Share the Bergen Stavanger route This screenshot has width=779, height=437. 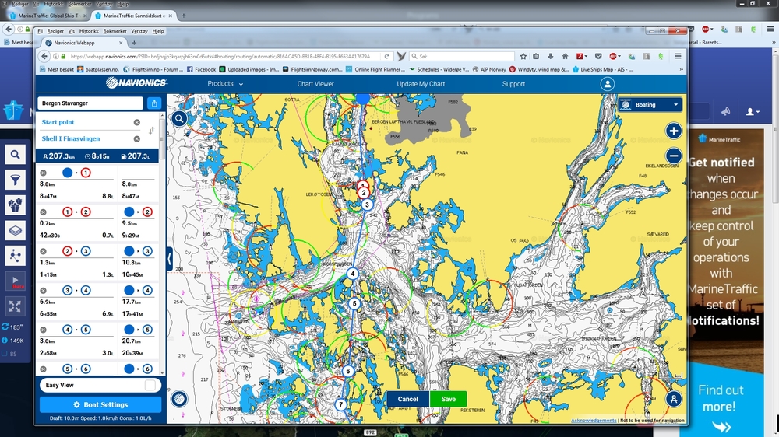[154, 103]
